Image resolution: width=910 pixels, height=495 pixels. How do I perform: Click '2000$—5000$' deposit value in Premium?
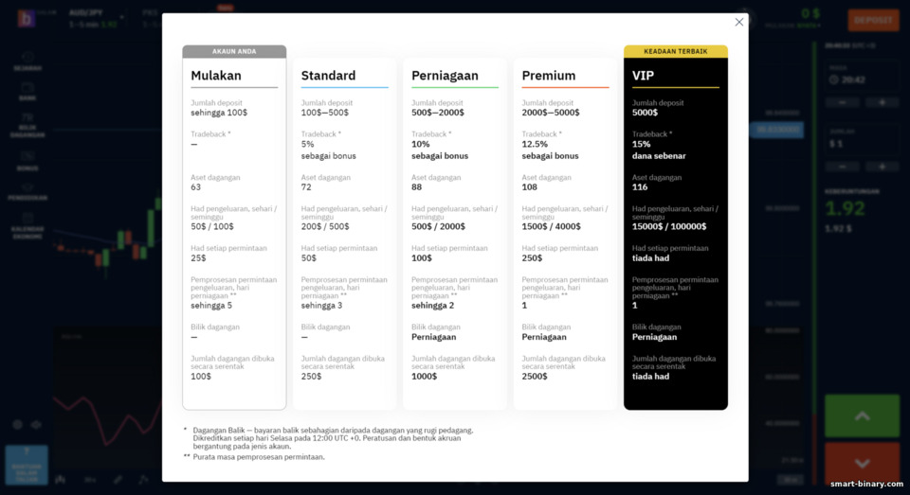pyautogui.click(x=551, y=113)
